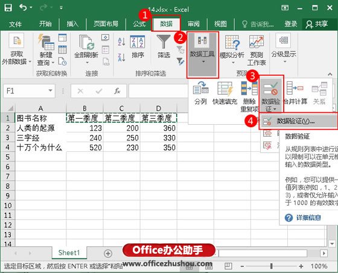Open the Name Box dropdown arrow
This screenshot has height=273, width=338.
50,90
